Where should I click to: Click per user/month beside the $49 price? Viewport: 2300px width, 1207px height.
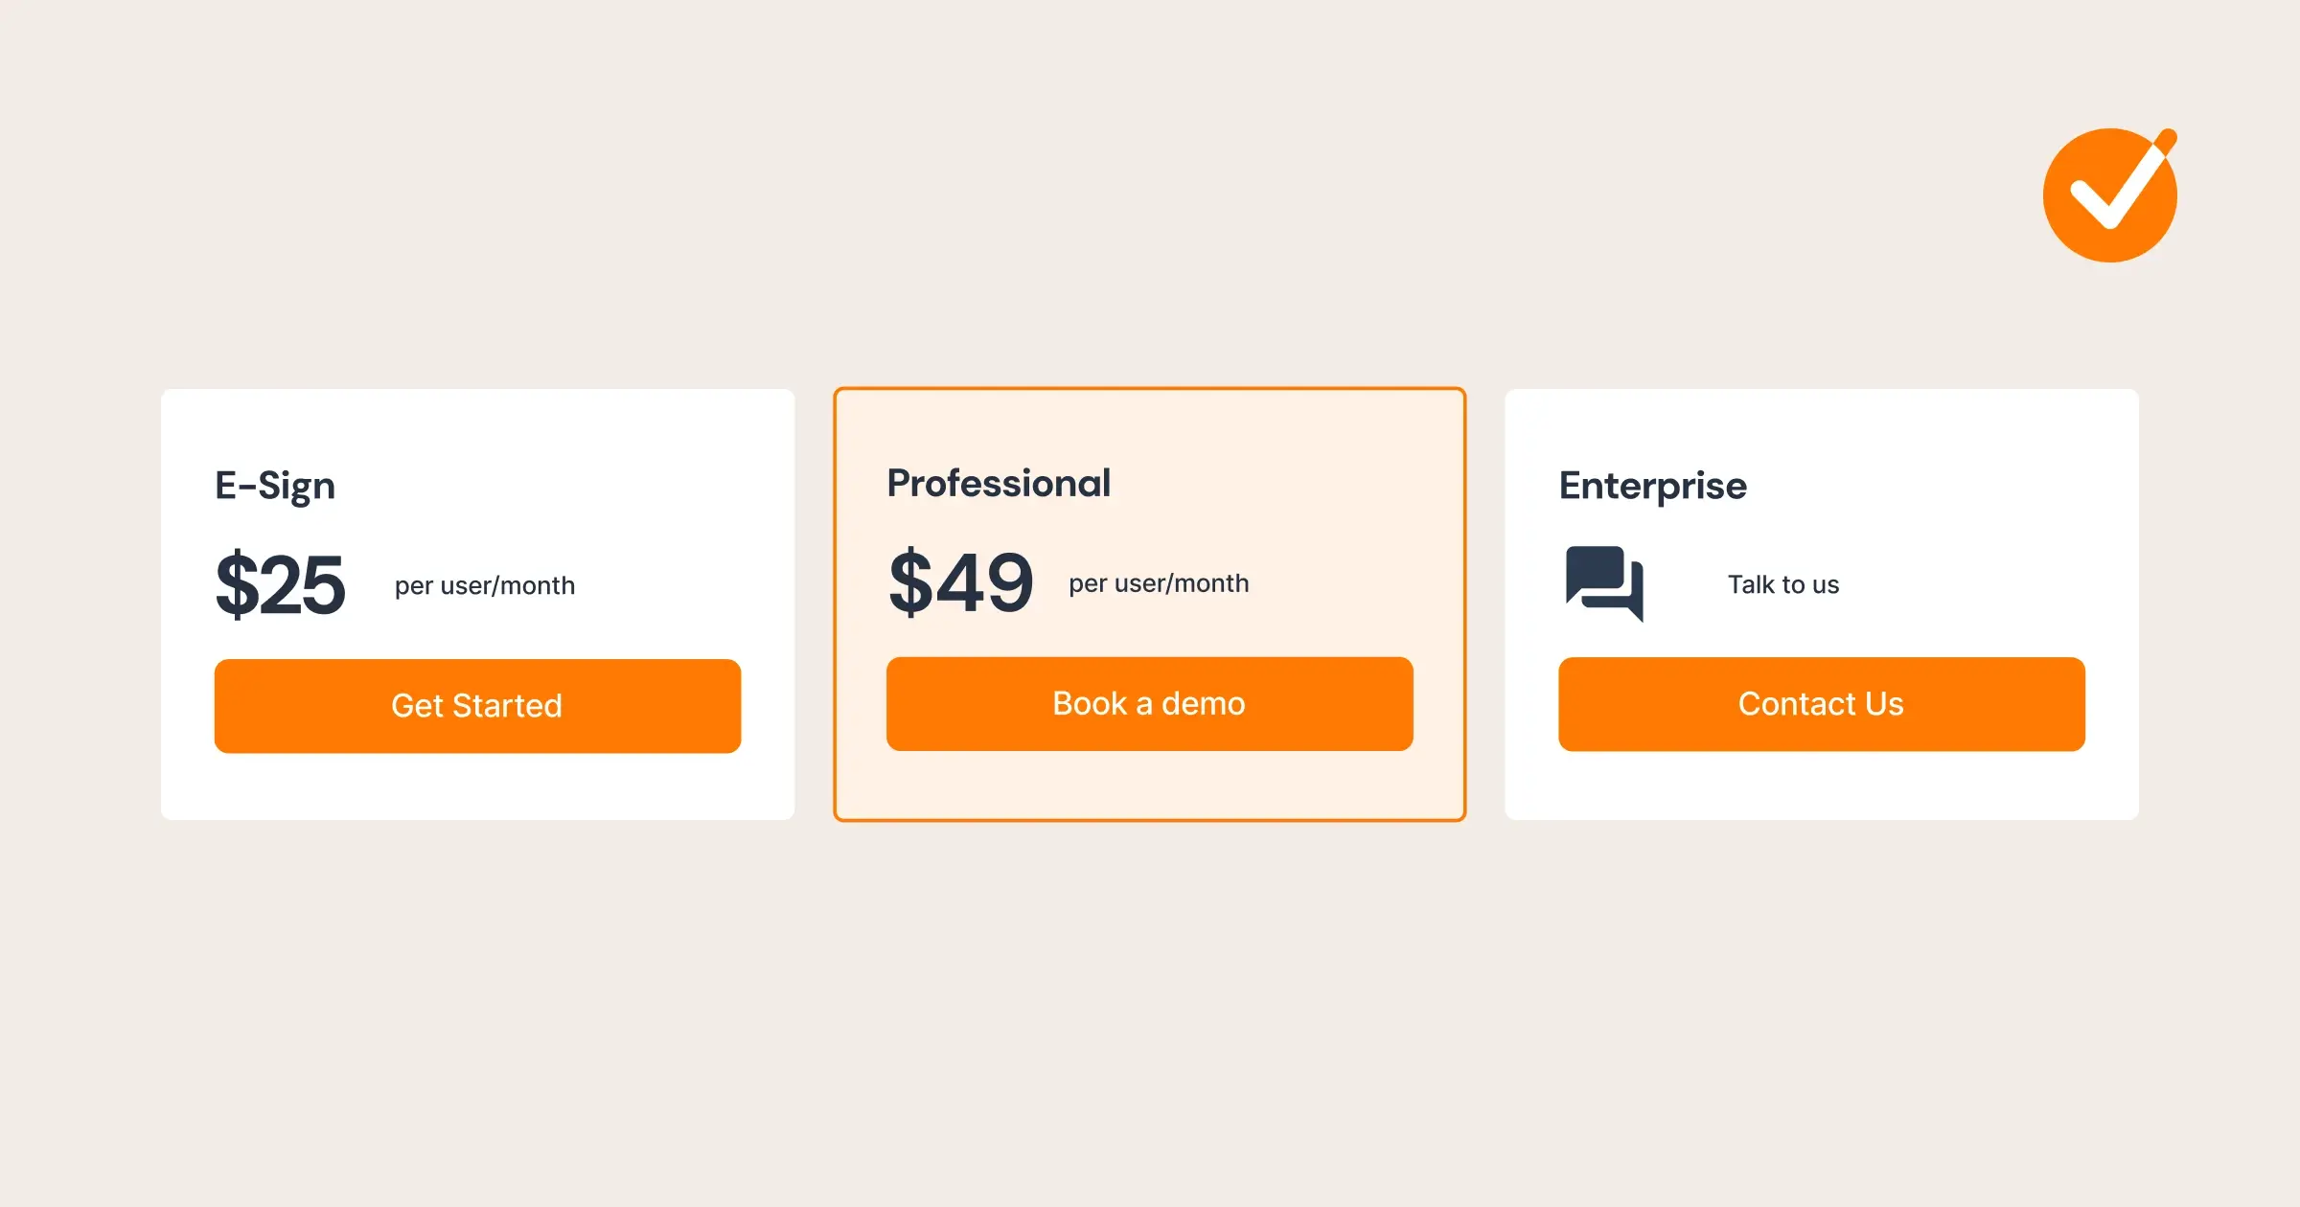tap(1159, 583)
